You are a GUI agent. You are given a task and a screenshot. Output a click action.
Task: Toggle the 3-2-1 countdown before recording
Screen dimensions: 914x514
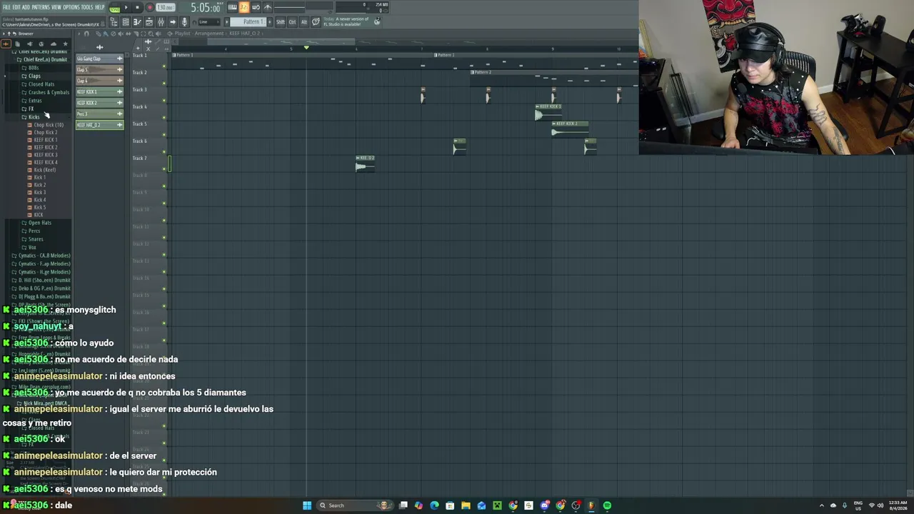243,7
